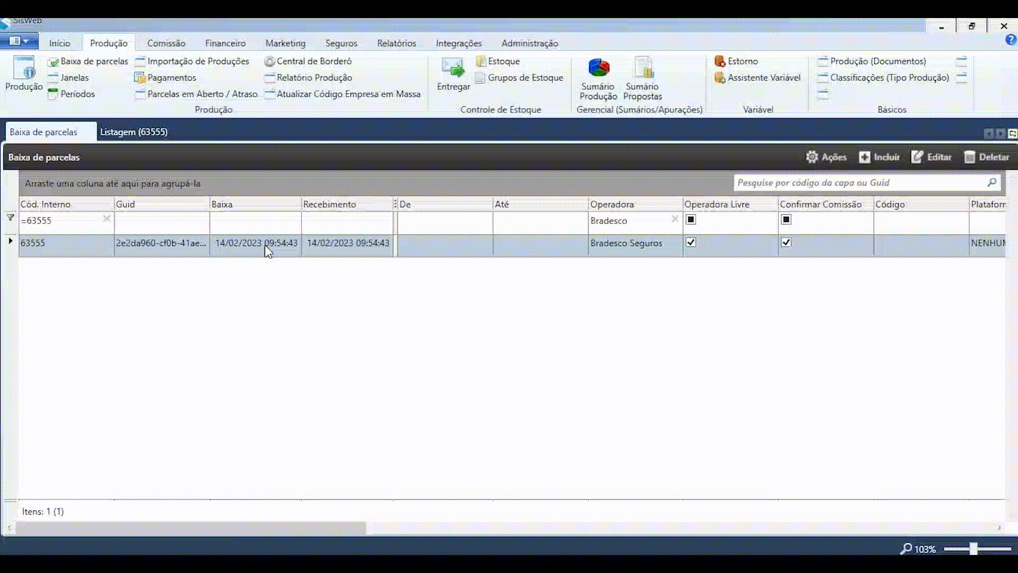Expand the row indicator arrow for 63555

click(10, 241)
